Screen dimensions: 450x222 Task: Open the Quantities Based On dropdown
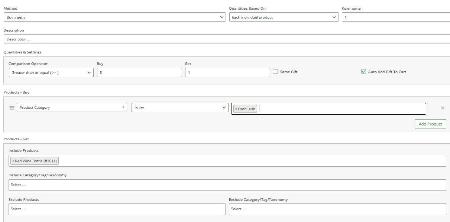(x=284, y=17)
